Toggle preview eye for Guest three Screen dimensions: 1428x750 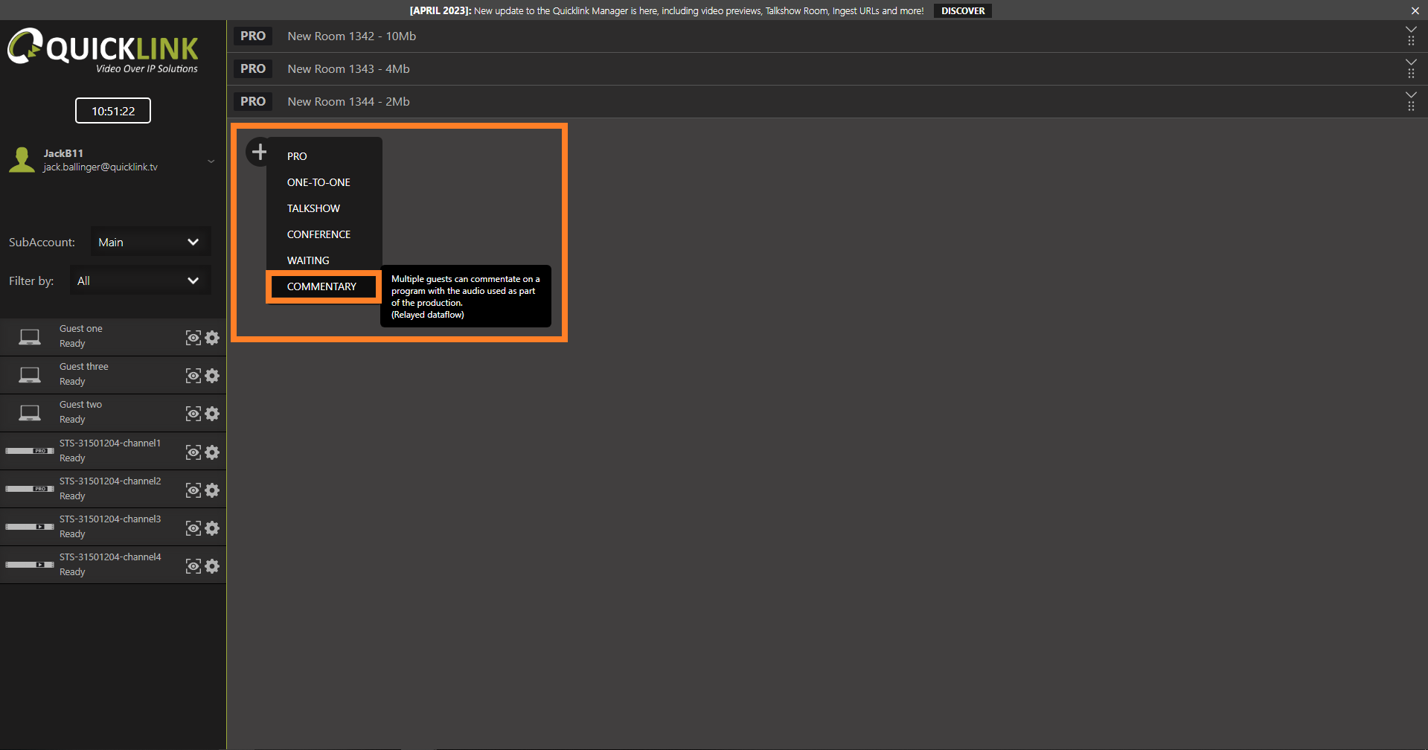click(193, 376)
